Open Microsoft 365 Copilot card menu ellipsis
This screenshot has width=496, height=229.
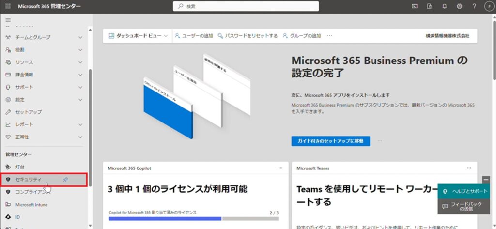point(280,168)
